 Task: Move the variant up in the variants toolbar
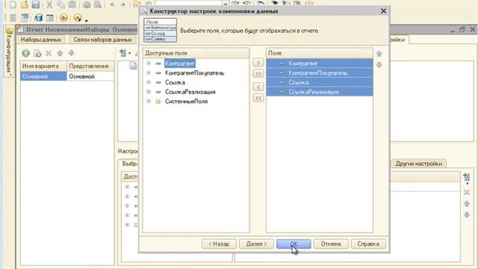[60, 53]
